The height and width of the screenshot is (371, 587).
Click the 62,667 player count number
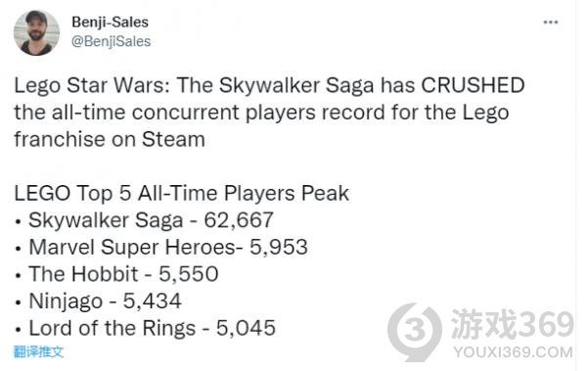(239, 220)
